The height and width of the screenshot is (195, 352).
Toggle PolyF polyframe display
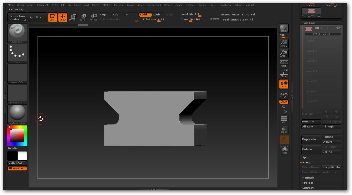click(284, 119)
